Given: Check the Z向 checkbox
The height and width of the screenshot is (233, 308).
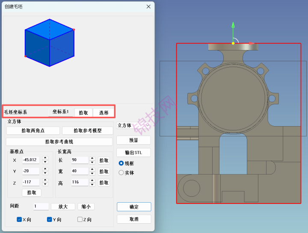Looking at the screenshot, I should coord(80,219).
